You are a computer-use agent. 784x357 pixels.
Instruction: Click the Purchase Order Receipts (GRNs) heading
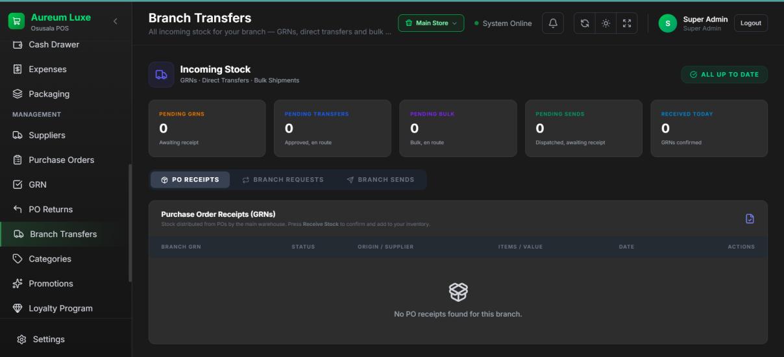coord(218,214)
